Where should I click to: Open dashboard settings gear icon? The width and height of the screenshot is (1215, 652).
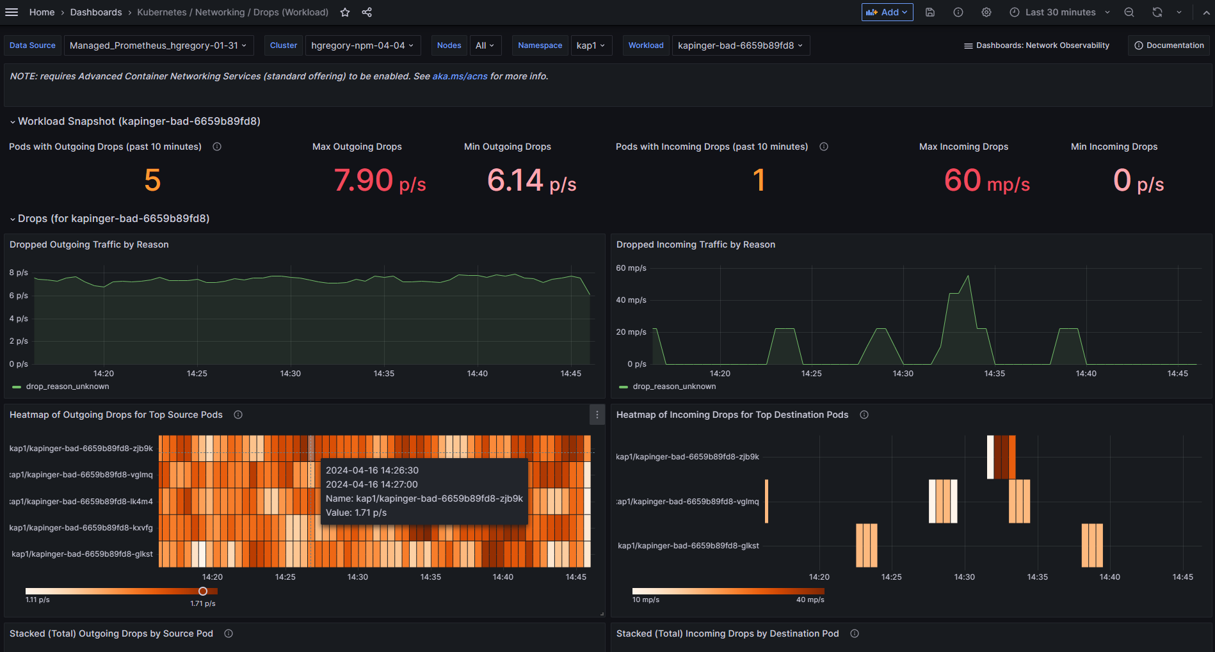(x=986, y=12)
